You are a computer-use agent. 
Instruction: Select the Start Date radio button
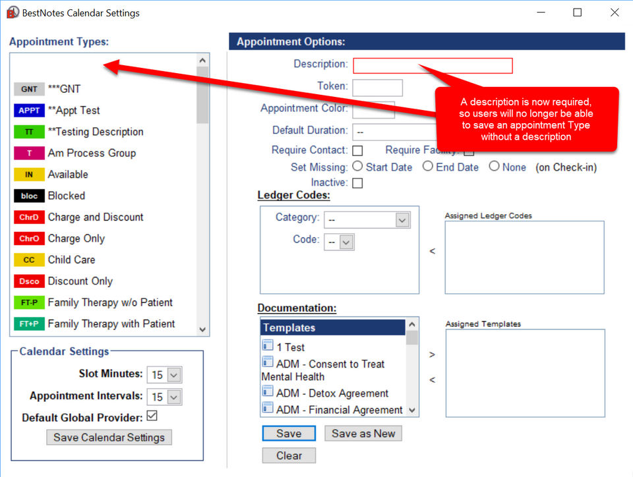[357, 166]
